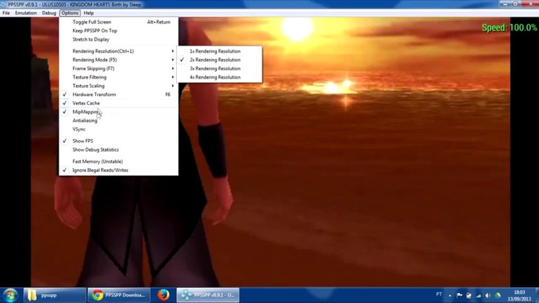The image size is (539, 303).
Task: Expand the Rendering Resolution submenu
Action: tap(118, 51)
